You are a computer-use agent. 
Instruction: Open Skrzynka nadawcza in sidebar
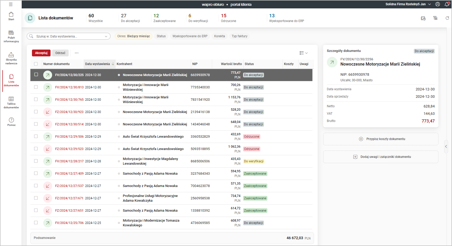11,58
